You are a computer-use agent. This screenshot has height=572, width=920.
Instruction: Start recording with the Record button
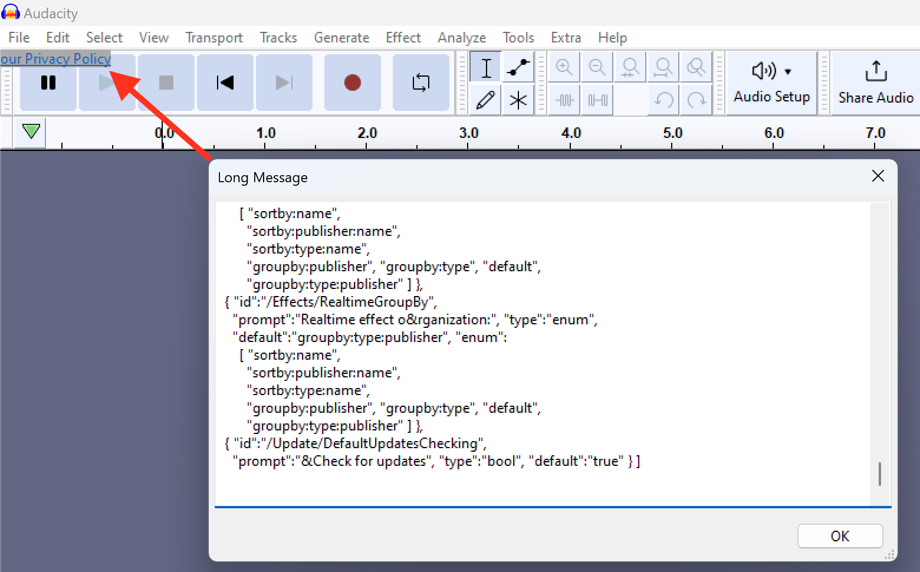(x=352, y=83)
